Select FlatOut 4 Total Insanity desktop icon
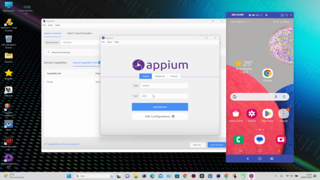The height and width of the screenshot is (180, 320). (8, 25)
